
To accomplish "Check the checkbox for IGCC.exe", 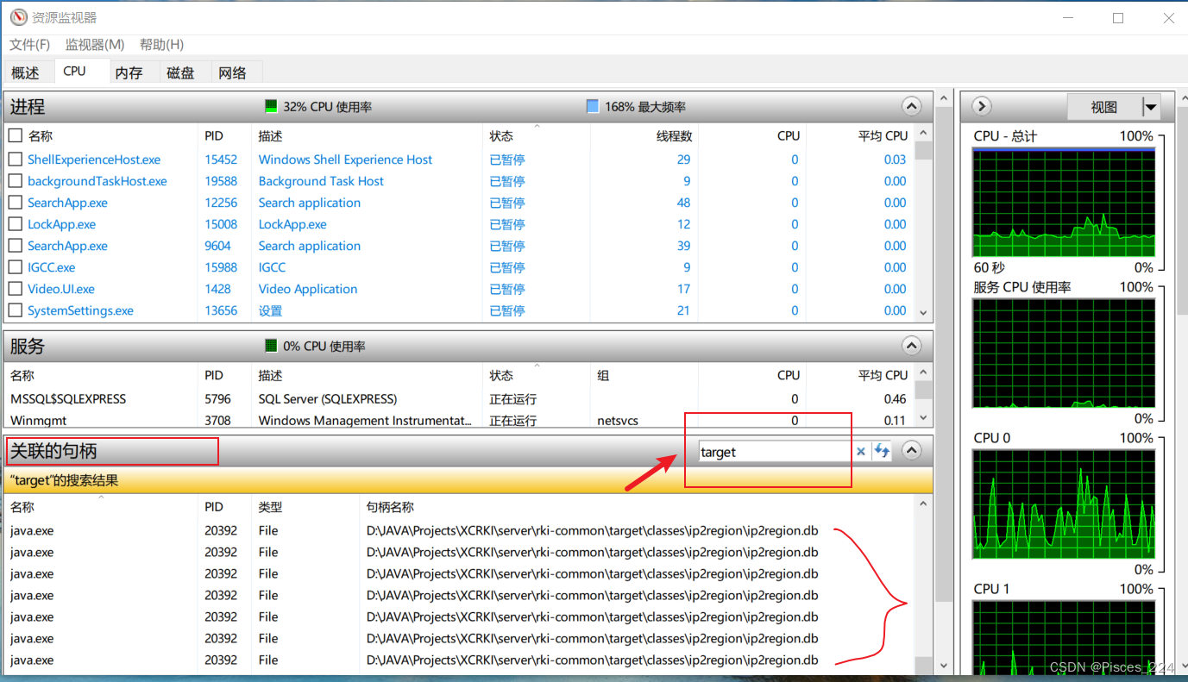I will click(15, 267).
